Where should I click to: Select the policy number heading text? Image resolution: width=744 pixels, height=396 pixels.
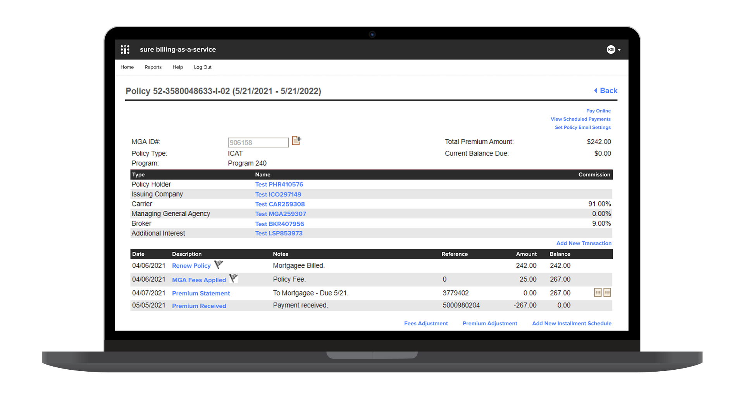(223, 91)
